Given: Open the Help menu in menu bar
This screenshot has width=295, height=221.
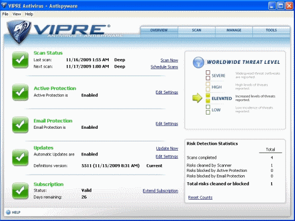Looking at the screenshot, I should click(29, 14).
